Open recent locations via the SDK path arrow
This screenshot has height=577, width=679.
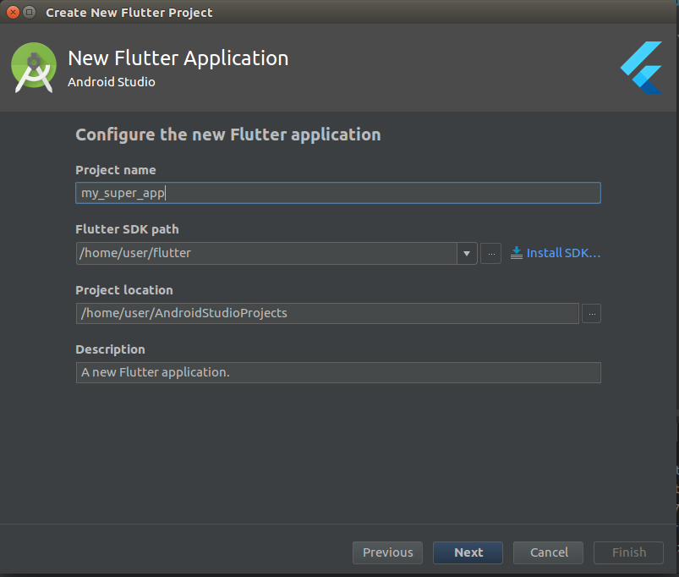pyautogui.click(x=468, y=252)
